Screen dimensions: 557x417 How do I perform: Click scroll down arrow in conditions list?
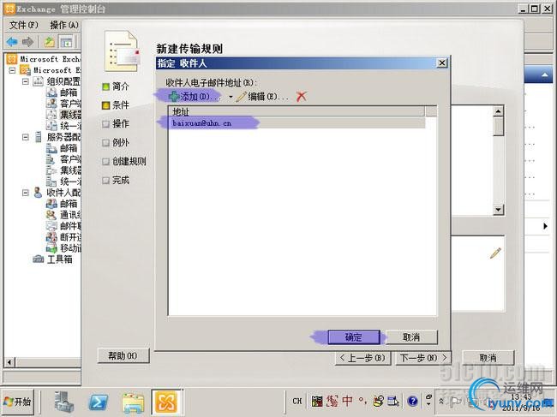click(x=499, y=210)
